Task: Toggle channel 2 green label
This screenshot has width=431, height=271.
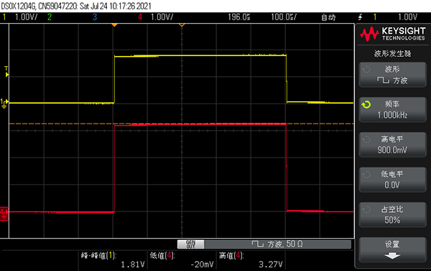Action: point(50,17)
